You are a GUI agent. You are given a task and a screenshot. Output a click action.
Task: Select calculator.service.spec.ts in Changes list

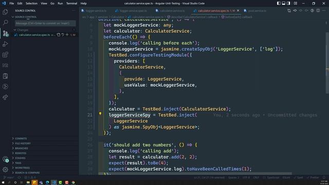[x=34, y=35]
